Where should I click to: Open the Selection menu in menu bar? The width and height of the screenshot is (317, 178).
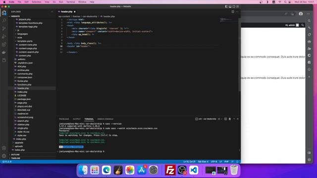pos(37,2)
